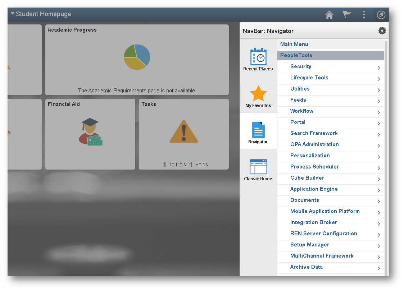The image size is (404, 291).
Task: Open the Actions menu with three dots icon
Action: (364, 15)
